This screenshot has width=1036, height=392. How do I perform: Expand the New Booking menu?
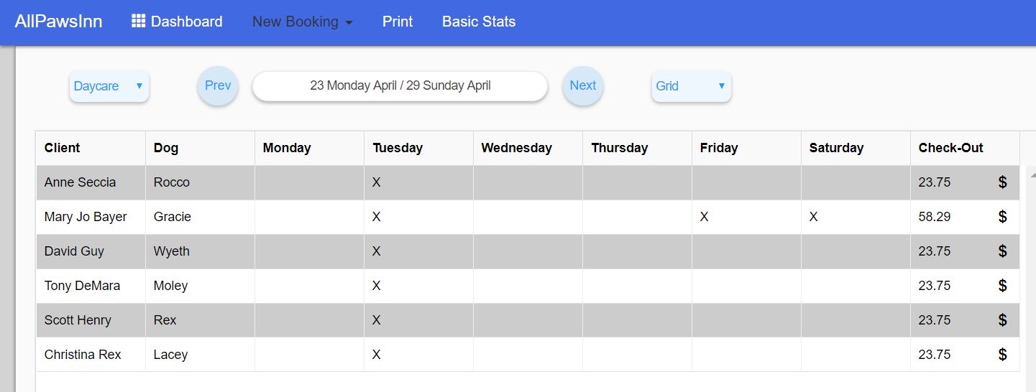(302, 22)
